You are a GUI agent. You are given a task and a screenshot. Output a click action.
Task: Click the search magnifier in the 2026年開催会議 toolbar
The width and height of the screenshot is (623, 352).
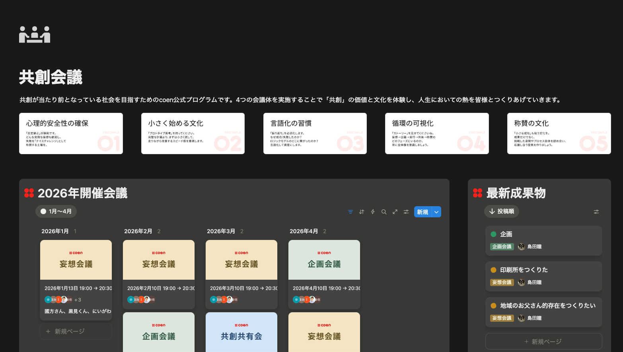pos(384,212)
